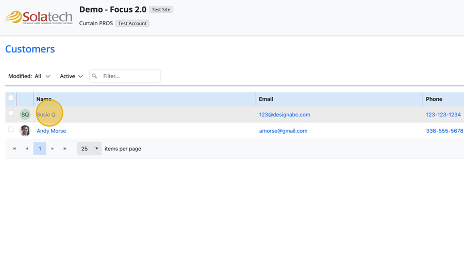Image resolution: width=464 pixels, height=259 pixels.
Task: Open the Andy Morse customer link
Action: (51, 131)
